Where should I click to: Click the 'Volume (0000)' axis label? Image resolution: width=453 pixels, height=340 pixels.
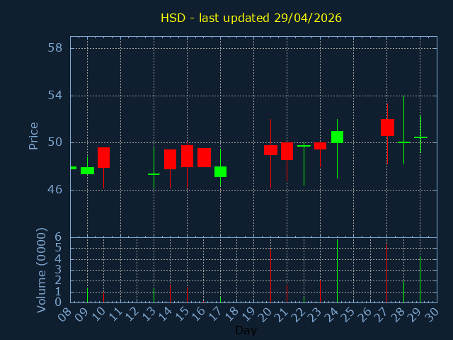tap(42, 270)
